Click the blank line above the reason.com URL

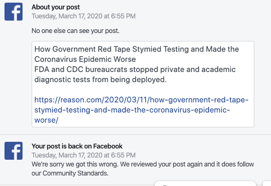click(x=143, y=90)
